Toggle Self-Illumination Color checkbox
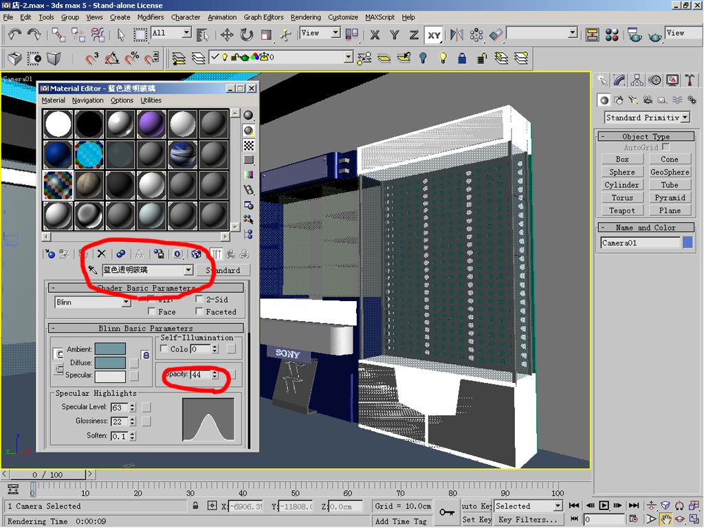This screenshot has width=704, height=528. pos(164,349)
